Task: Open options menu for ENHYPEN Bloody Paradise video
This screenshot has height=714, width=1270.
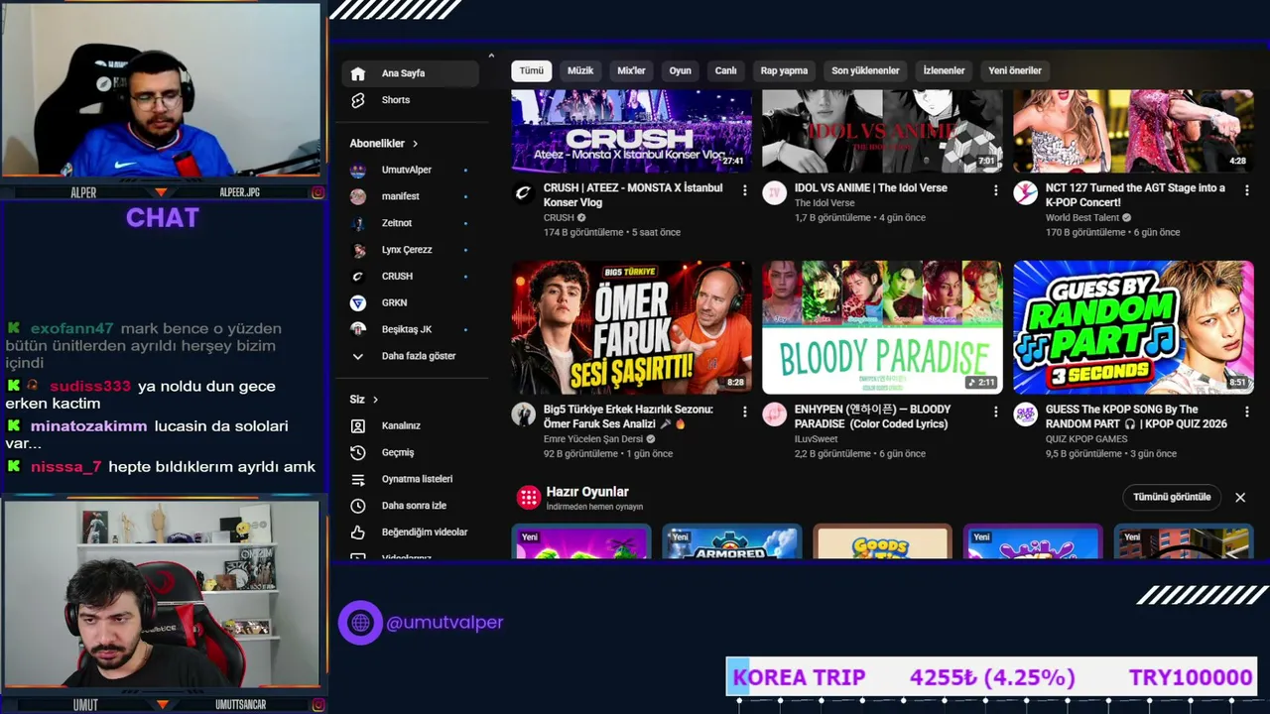Action: click(995, 412)
